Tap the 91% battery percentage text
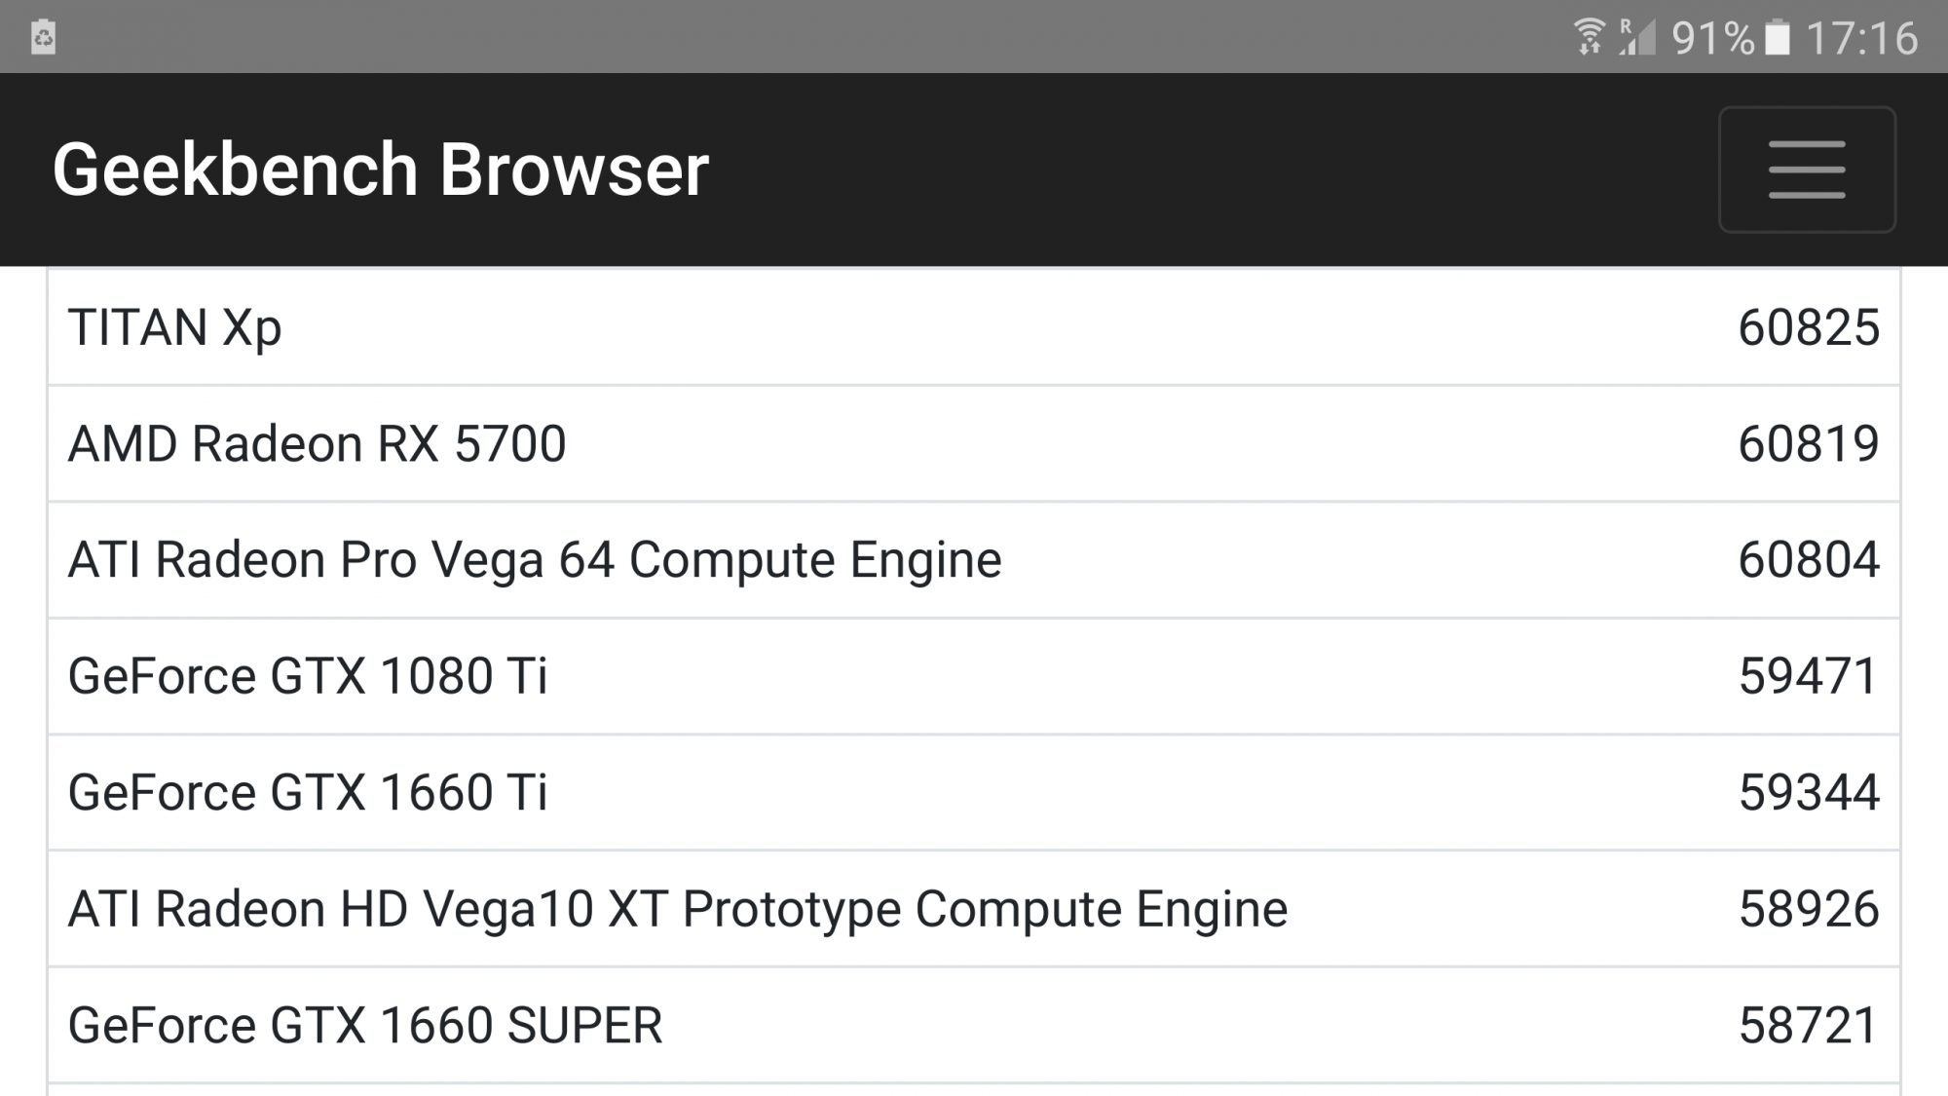This screenshot has width=1948, height=1096. coord(1712,38)
